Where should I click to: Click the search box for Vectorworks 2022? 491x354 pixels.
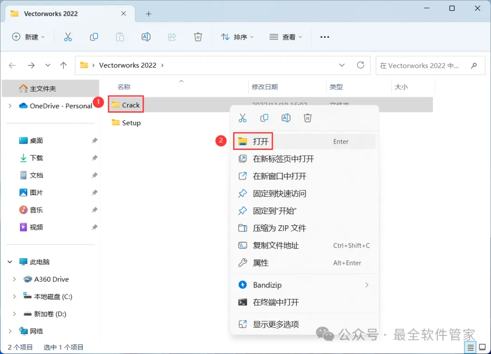430,65
